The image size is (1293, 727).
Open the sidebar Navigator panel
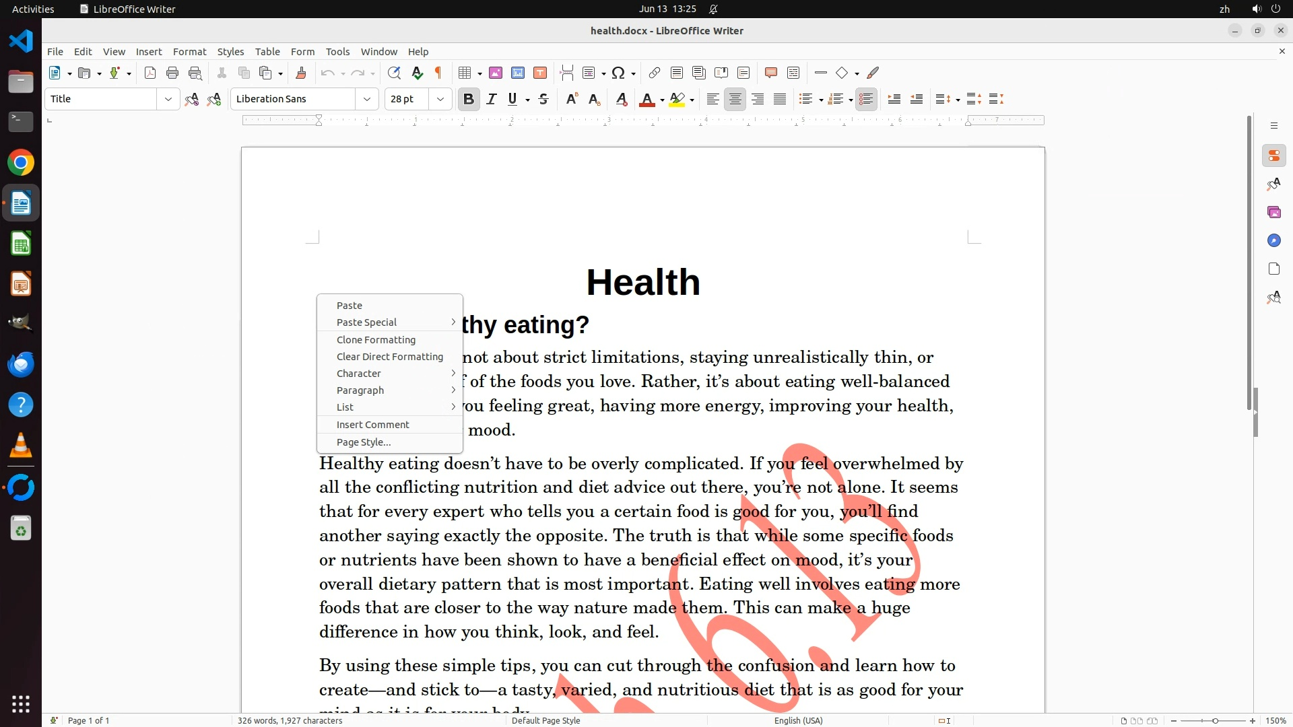[x=1273, y=240]
